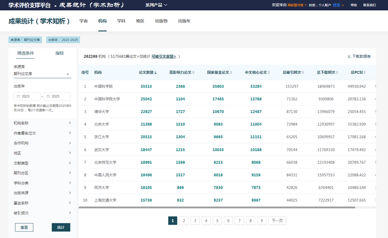This screenshot has width=388, height=238.
Task: Go to page 2 in pagination
Action: (x=183, y=221)
